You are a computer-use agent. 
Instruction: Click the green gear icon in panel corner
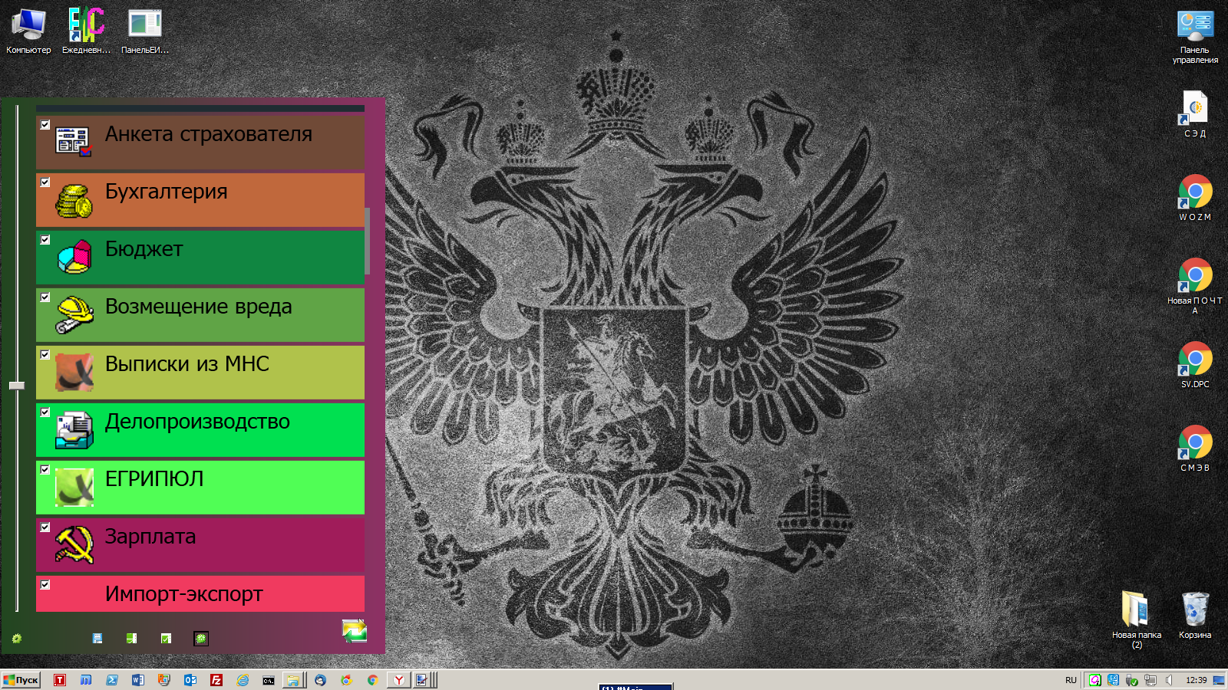pos(17,638)
